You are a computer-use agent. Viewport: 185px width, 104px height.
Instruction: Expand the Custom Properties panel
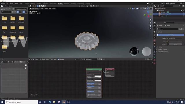(162, 52)
